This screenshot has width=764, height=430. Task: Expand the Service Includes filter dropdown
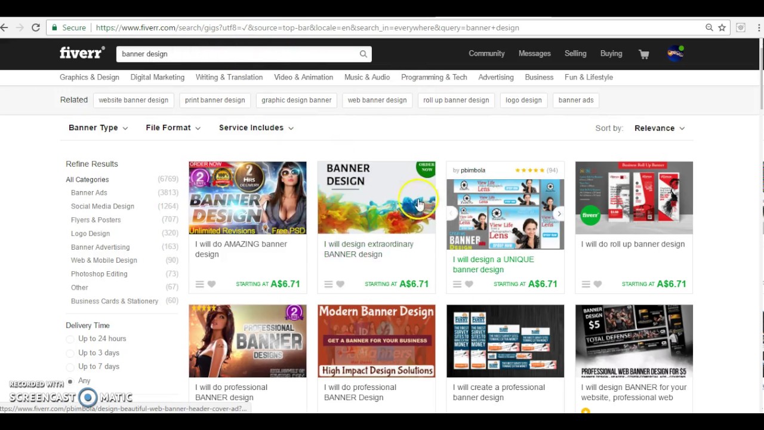tap(256, 128)
